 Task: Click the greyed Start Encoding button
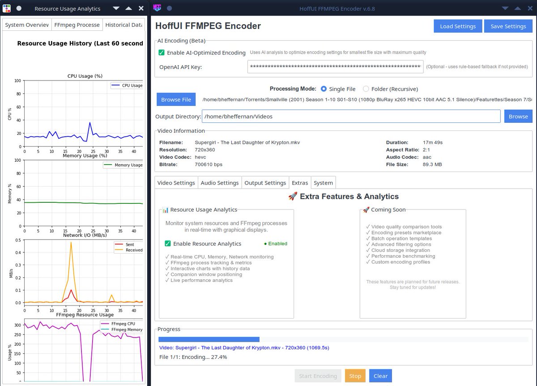(x=318, y=376)
